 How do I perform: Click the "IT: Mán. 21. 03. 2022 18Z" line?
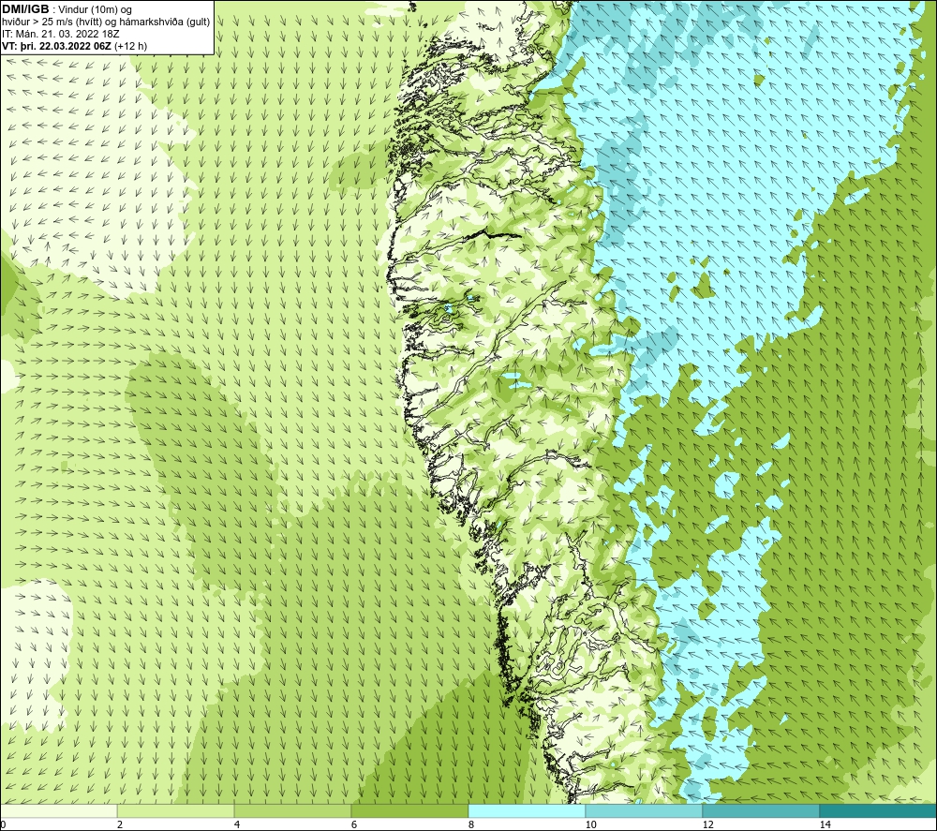coord(60,34)
